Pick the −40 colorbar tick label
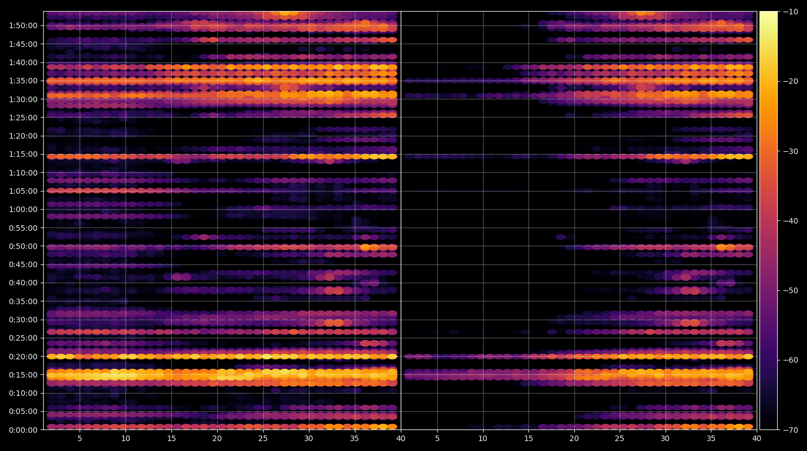 coord(790,221)
